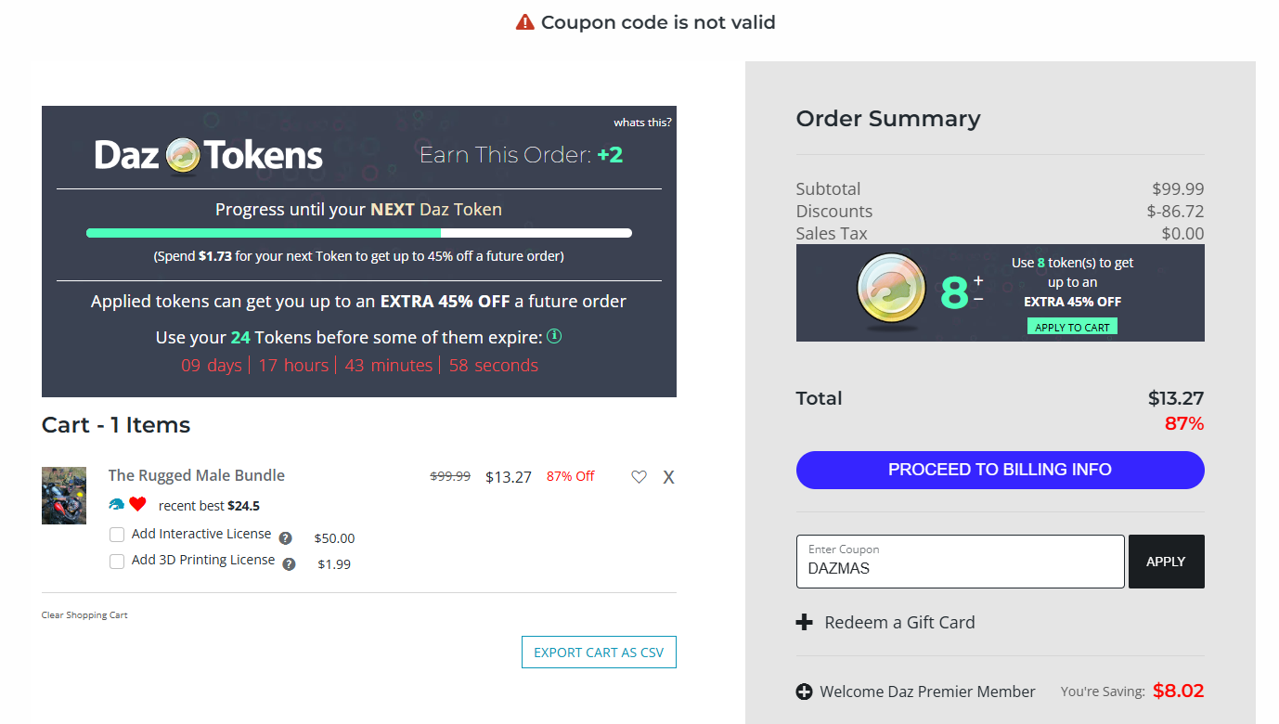This screenshot has width=1279, height=724.
Task: Enable Add Interactive License checkbox
Action: pos(117,535)
